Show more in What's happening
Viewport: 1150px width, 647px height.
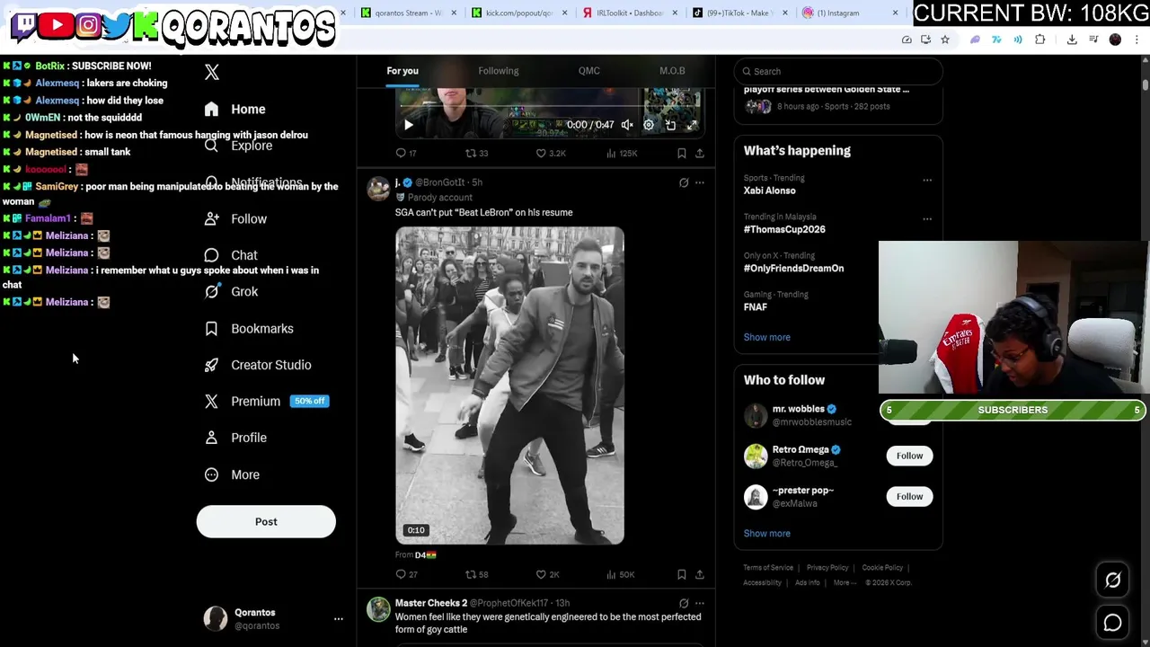pos(767,337)
